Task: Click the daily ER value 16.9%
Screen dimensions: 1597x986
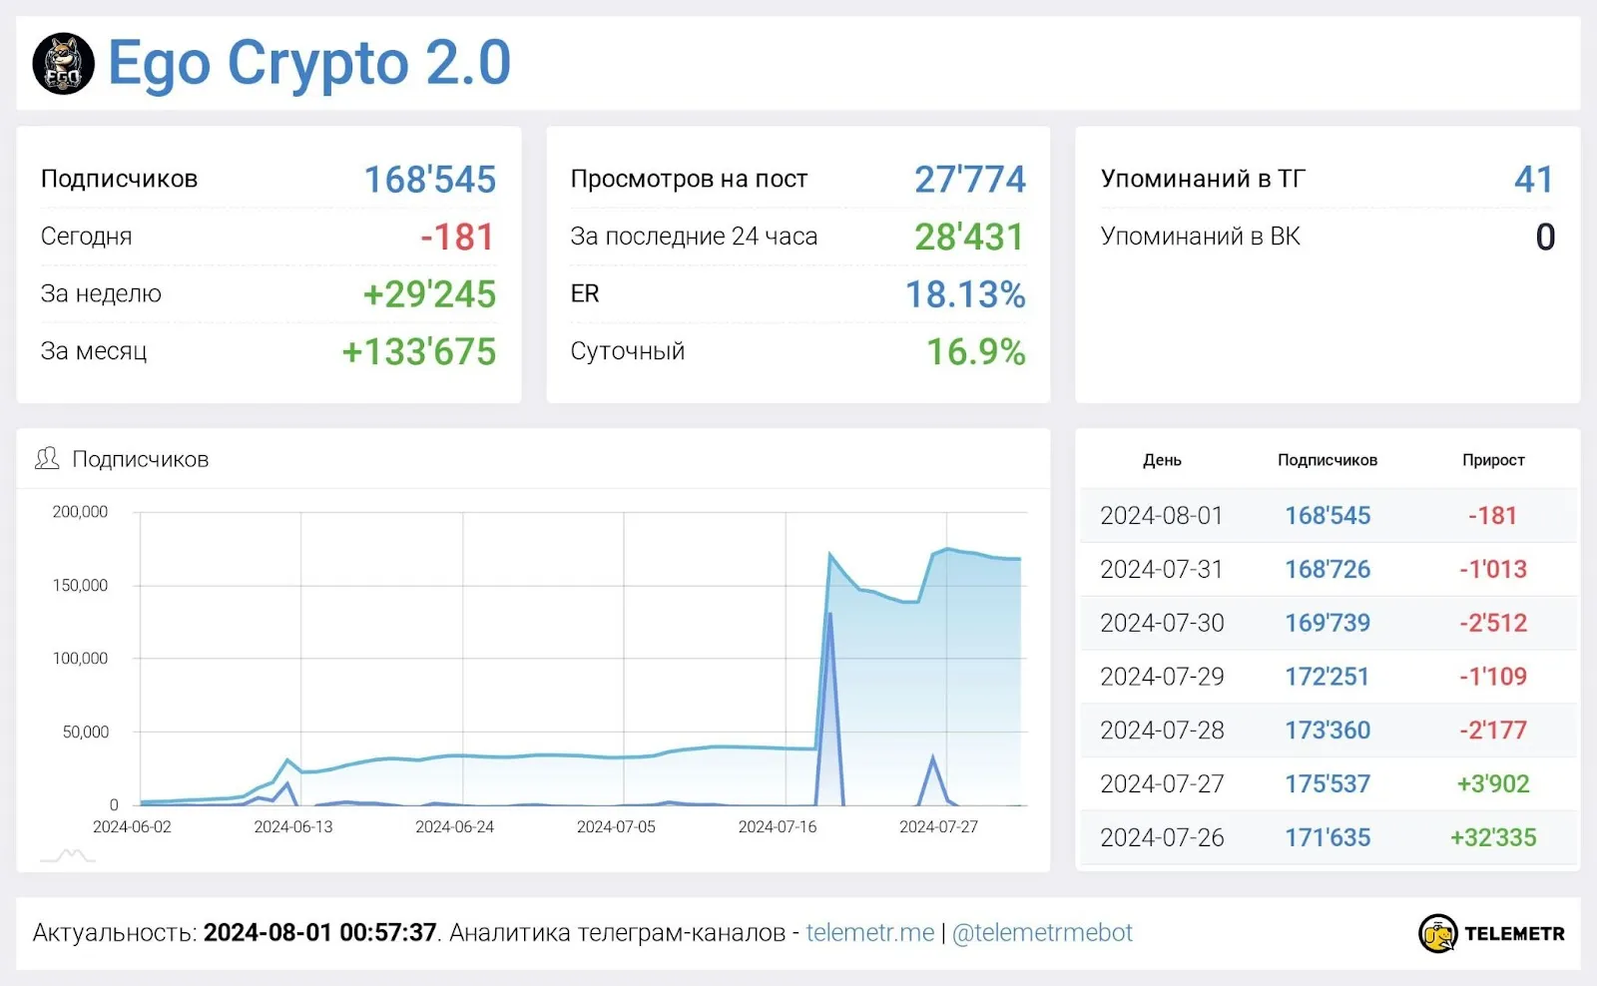Action: (976, 351)
